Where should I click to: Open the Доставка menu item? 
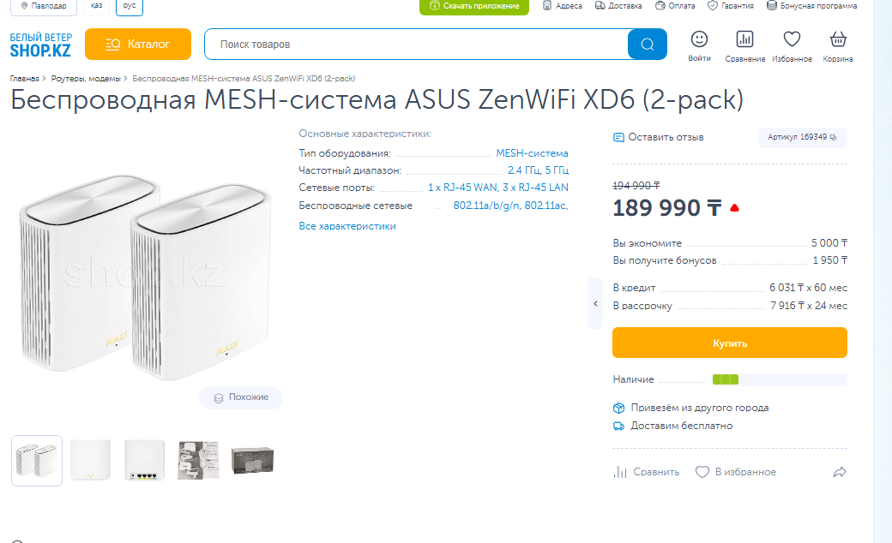click(618, 6)
